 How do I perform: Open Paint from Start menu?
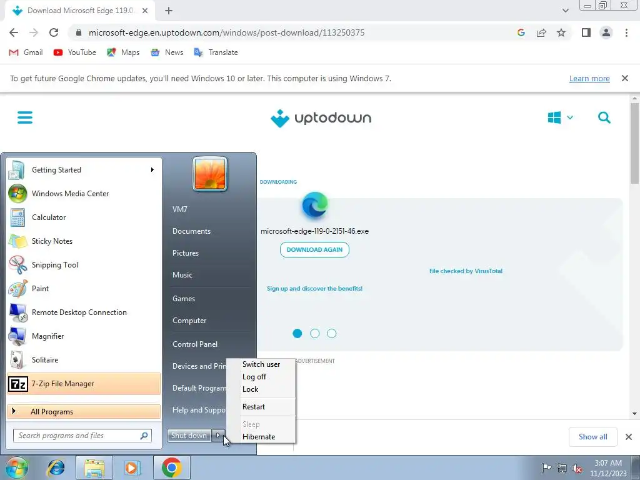pyautogui.click(x=84, y=288)
